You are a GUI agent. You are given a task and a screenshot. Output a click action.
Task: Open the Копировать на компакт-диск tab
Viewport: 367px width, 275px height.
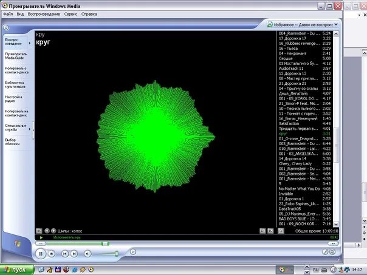(x=16, y=113)
